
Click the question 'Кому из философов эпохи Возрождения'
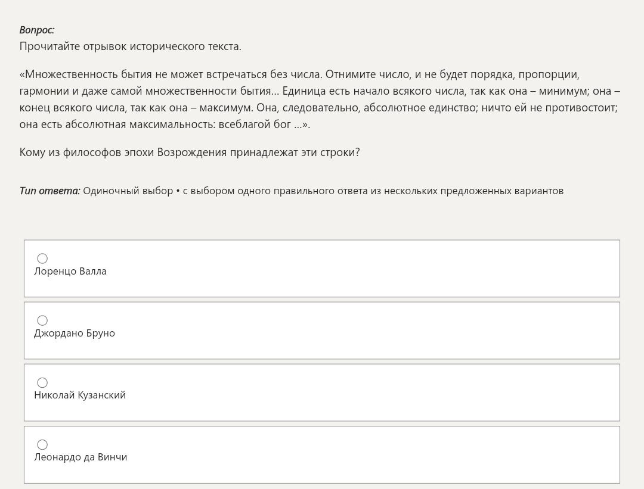[x=123, y=152]
